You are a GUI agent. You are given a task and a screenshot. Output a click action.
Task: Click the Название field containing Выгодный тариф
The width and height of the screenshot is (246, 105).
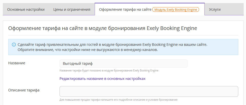click(x=123, y=64)
